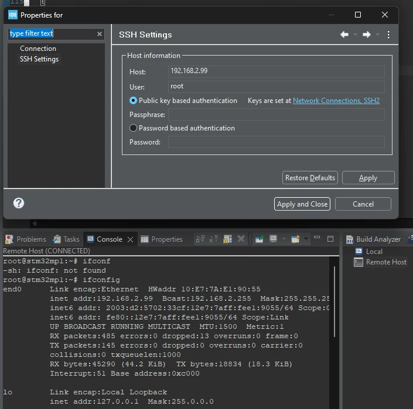Click the forward arrow in SSH Settings header
The image size is (413, 409).
tap(366, 35)
